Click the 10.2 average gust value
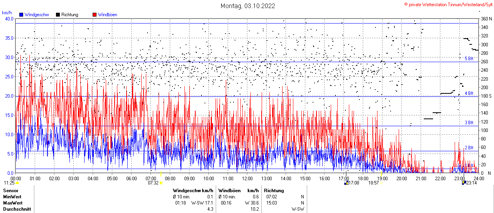The image size is (494, 213). (254, 210)
